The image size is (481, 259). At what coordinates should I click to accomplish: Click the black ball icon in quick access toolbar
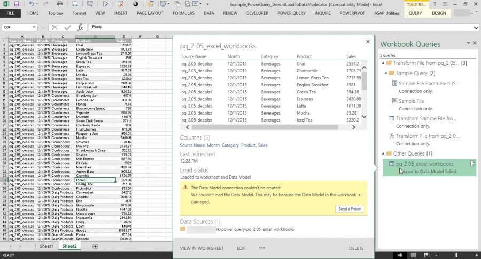tap(135, 4)
